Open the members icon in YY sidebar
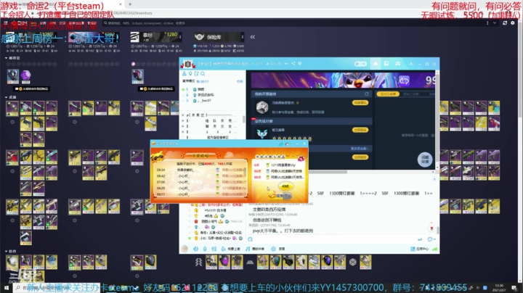Viewport: 523px width, 293px height. coord(184,73)
